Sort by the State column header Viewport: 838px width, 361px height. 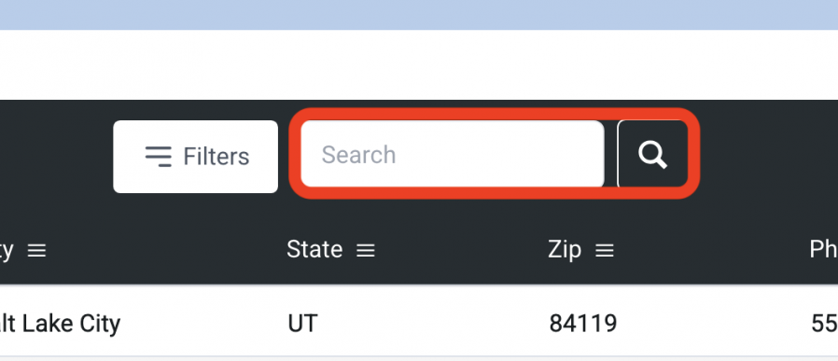(314, 249)
